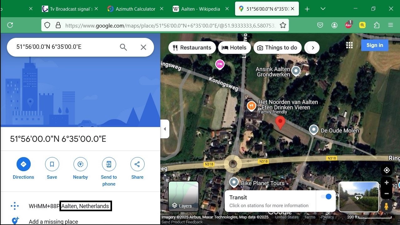Open the Firefox account icon

coord(335,25)
